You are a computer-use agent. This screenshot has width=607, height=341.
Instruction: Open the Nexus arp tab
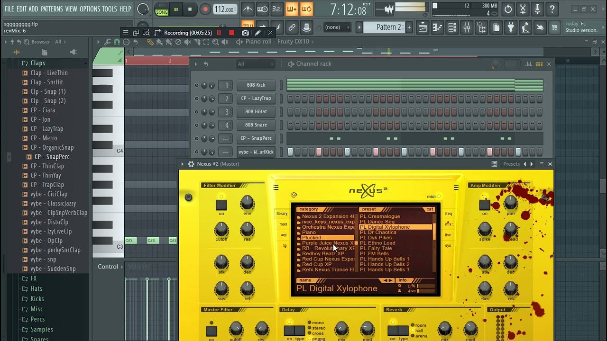click(x=284, y=235)
